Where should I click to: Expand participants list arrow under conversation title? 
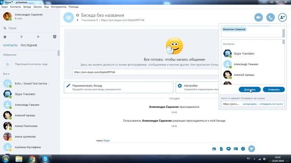pyautogui.click(x=77, y=20)
